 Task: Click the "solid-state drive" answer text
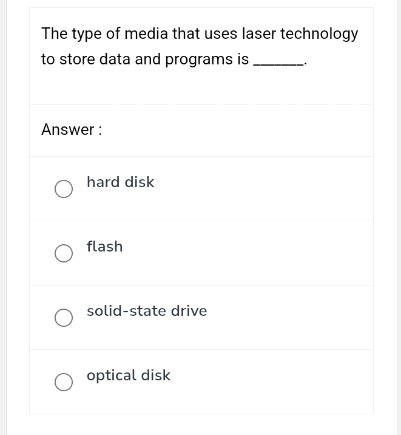click(x=147, y=311)
